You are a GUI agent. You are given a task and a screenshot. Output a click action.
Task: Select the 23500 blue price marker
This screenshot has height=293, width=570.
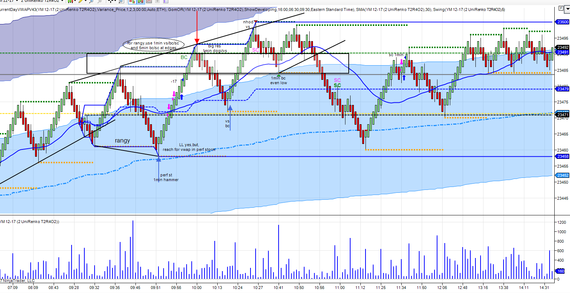[x=562, y=22]
